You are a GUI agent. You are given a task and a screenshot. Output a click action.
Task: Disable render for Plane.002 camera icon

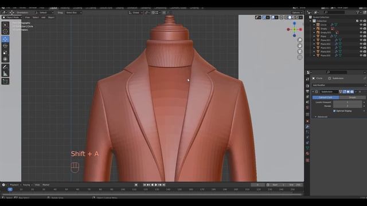coord(365,44)
